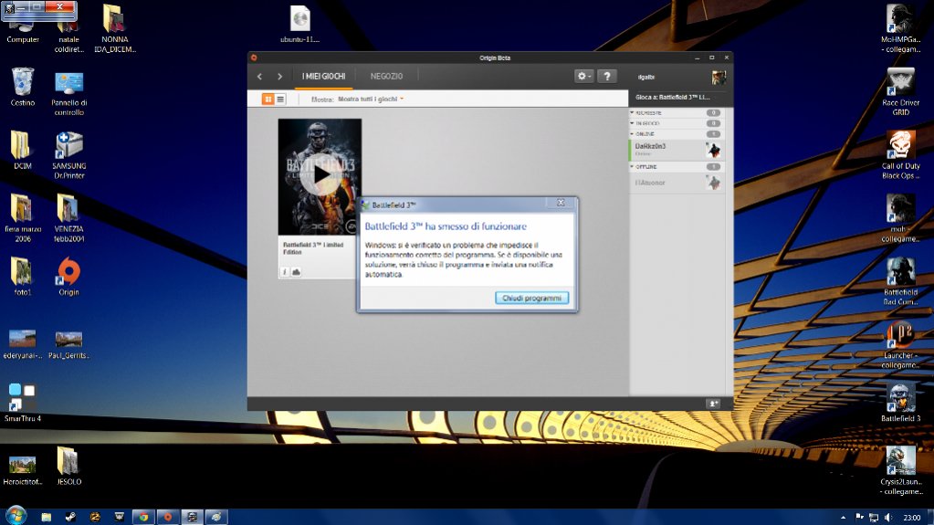Open the ubuntu-11 disc image file
Viewport: 934px width, 525px height.
pyautogui.click(x=300, y=24)
